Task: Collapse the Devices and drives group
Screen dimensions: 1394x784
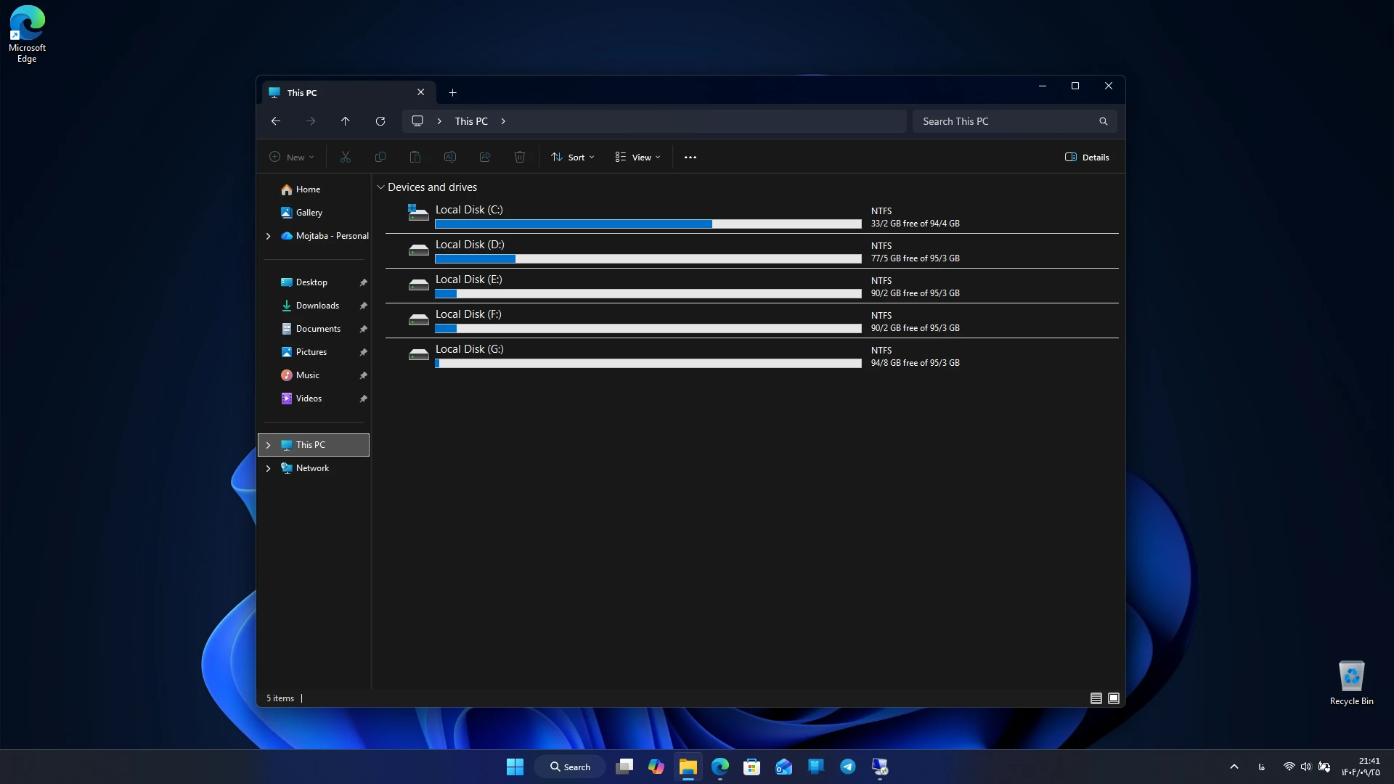Action: [380, 187]
